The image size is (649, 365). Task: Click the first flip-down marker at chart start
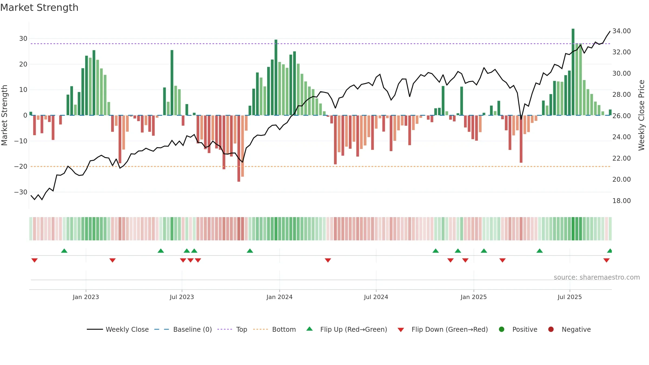(34, 260)
